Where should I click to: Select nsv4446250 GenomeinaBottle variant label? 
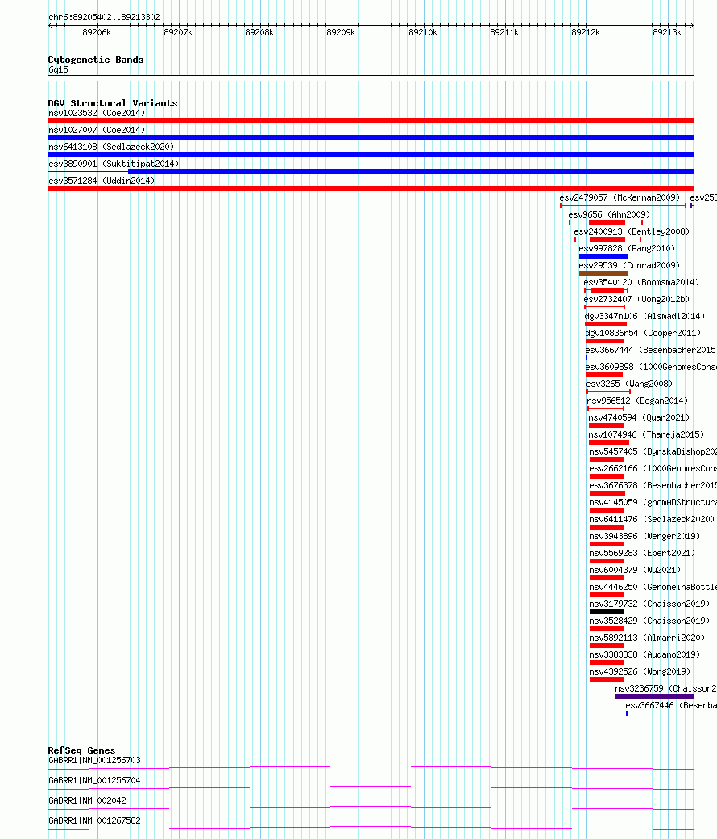(x=653, y=587)
